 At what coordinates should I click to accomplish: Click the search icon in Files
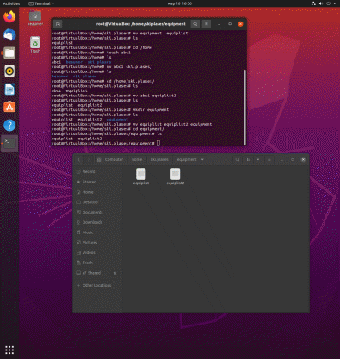238,159
